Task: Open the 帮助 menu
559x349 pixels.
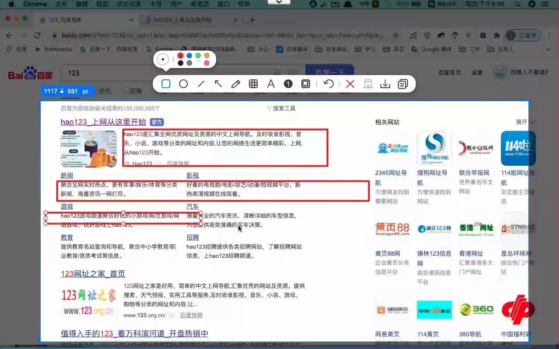Action: [244, 4]
